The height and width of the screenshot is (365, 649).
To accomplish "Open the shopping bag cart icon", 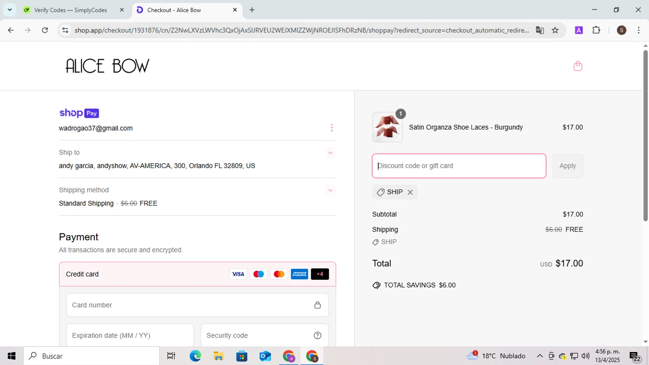I will coord(578,66).
